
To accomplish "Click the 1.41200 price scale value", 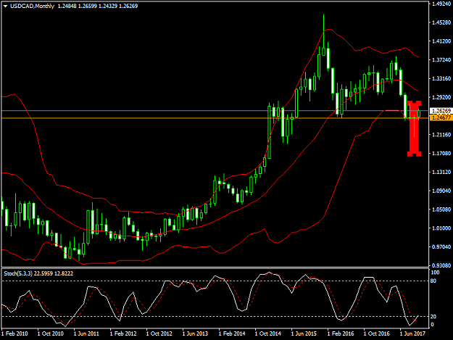I will pos(441,41).
